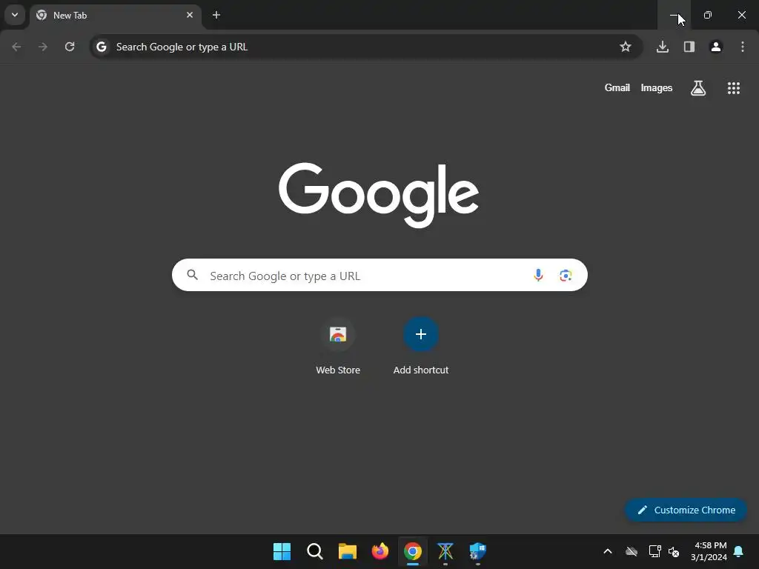Open the shield settings app in taskbar
This screenshot has width=759, height=569.
pyautogui.click(x=478, y=551)
